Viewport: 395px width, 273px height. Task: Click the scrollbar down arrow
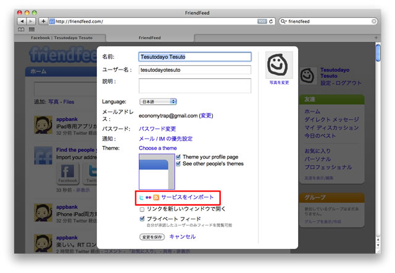tap(378, 245)
